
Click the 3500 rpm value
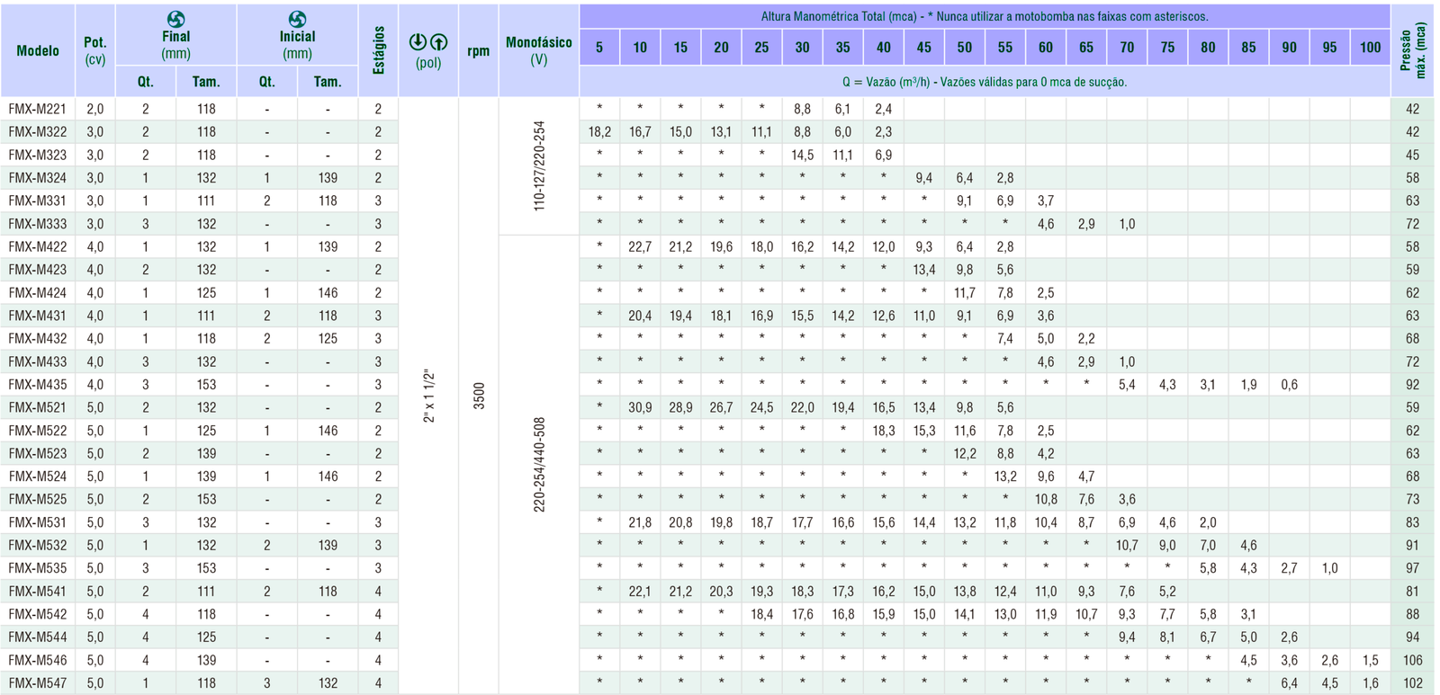point(480,397)
